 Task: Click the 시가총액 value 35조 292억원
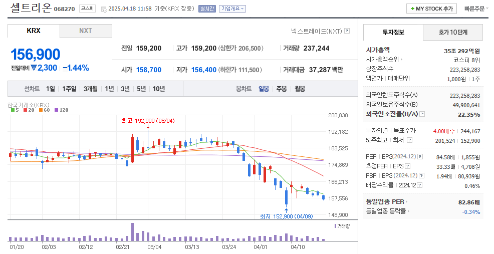click(462, 51)
